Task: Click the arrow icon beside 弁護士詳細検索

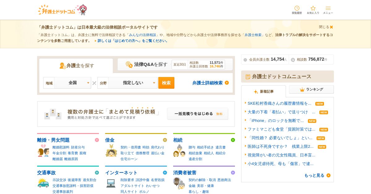Action: tap(227, 83)
